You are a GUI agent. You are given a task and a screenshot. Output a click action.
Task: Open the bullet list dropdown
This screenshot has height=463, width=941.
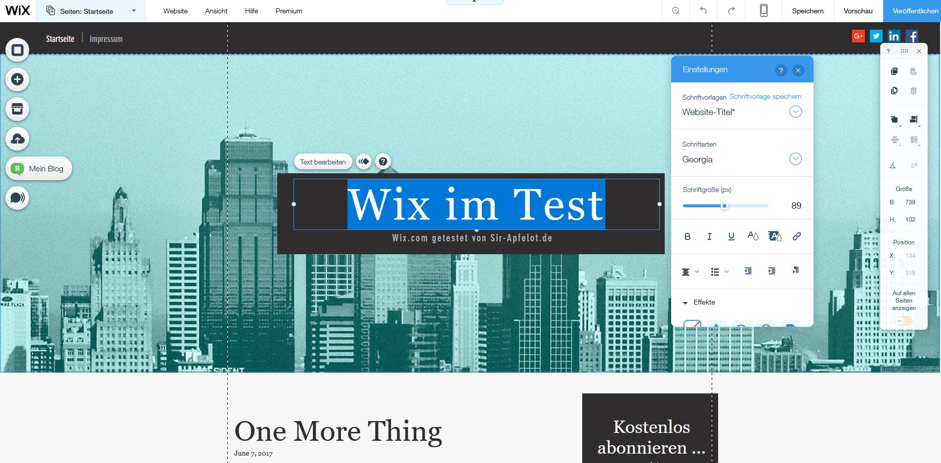tap(720, 272)
